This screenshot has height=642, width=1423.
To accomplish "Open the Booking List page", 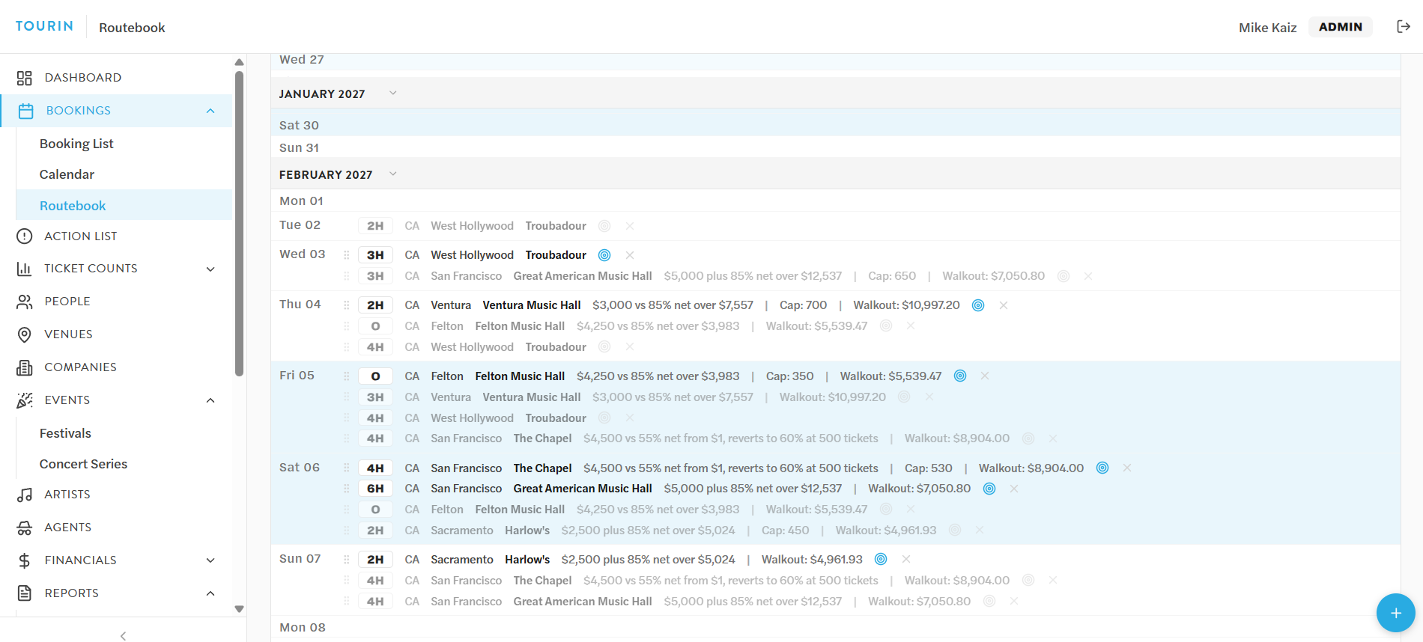I will (x=76, y=144).
